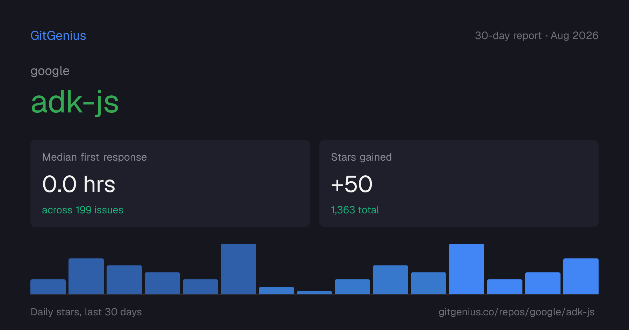Select the tallest dark blue chart bar
The height and width of the screenshot is (330, 629).
pos(238,269)
